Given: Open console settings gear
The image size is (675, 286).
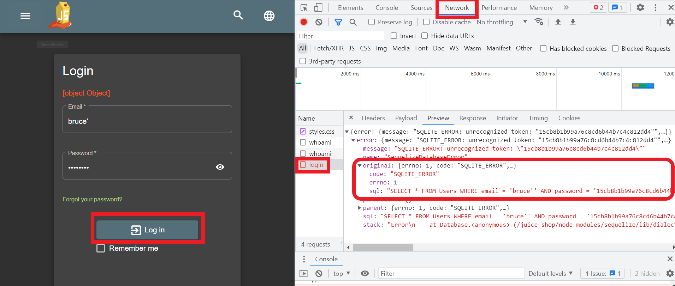Looking at the screenshot, I should click(x=670, y=273).
